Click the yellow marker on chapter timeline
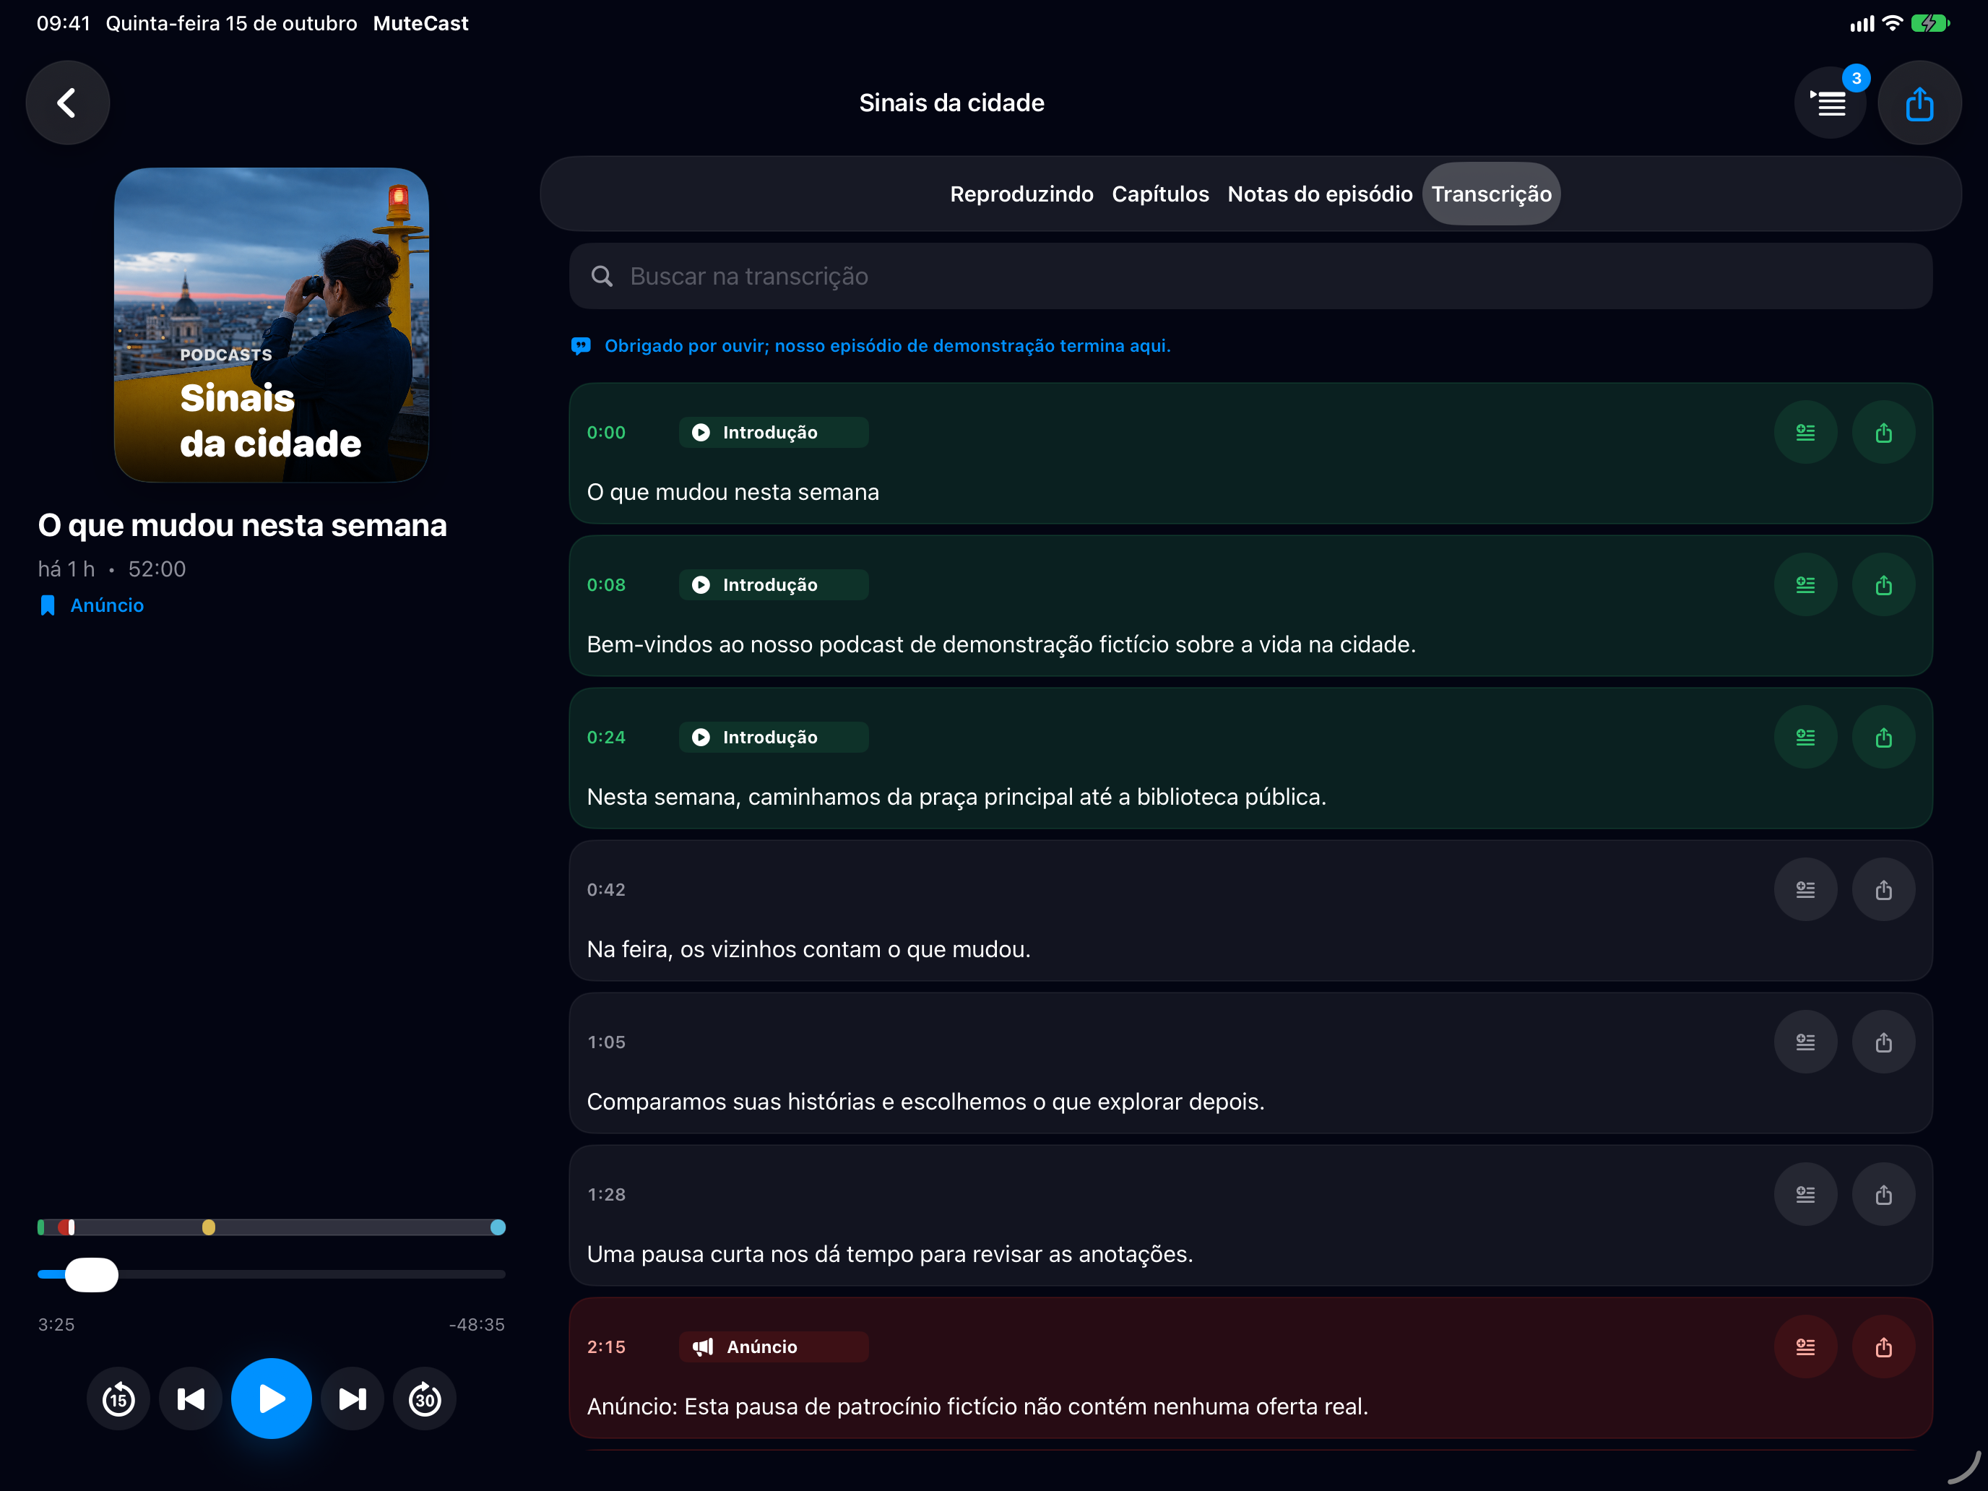The image size is (1988, 1491). click(x=209, y=1227)
